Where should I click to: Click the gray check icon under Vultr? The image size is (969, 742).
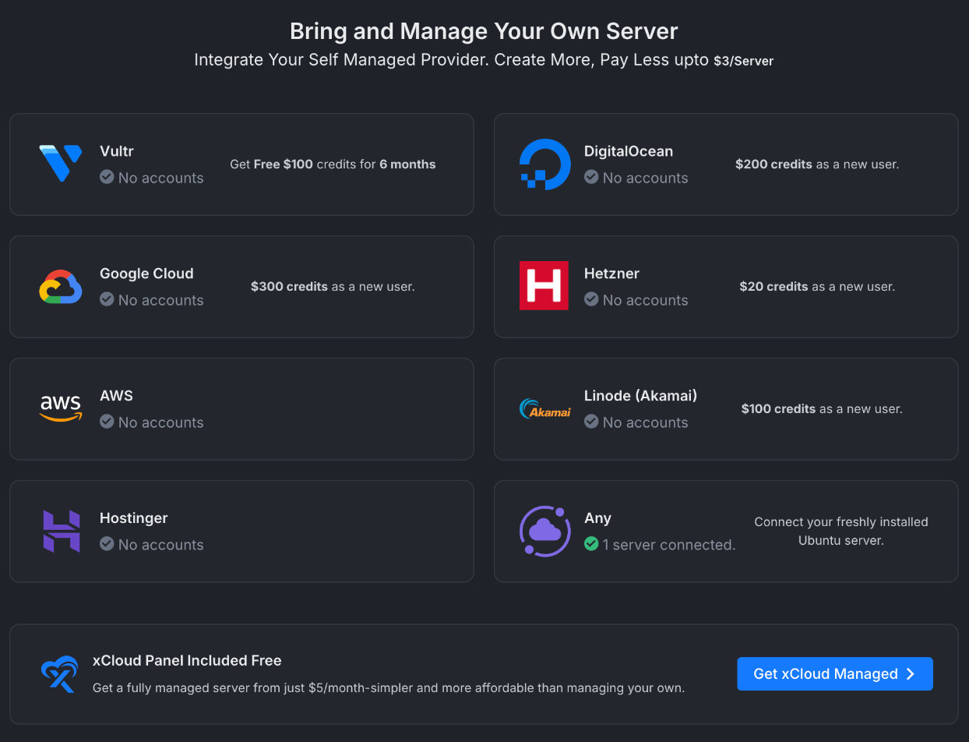click(x=107, y=177)
